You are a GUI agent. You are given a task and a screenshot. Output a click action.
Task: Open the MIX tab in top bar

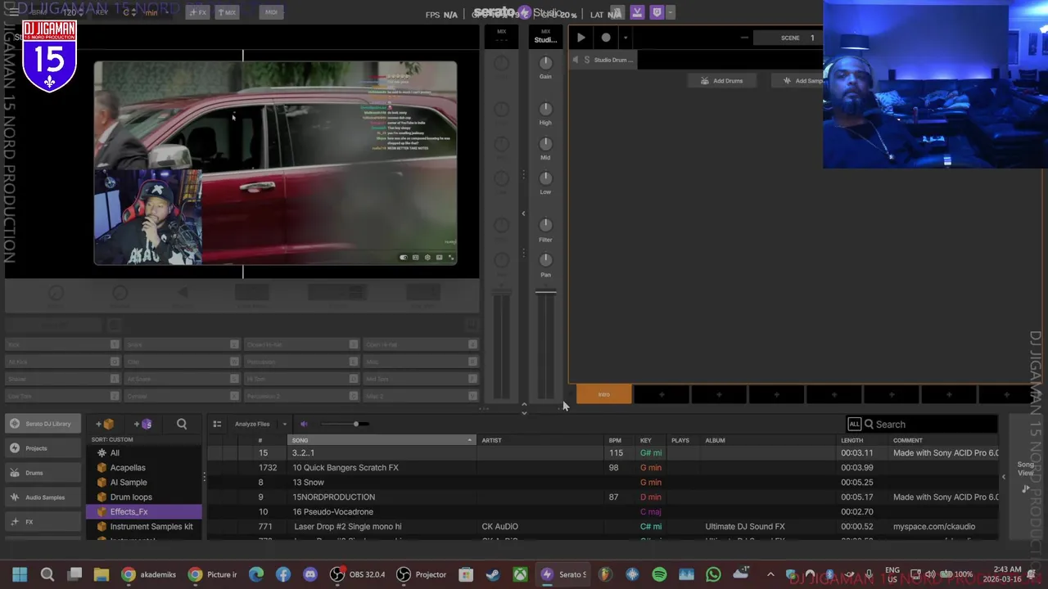point(228,12)
